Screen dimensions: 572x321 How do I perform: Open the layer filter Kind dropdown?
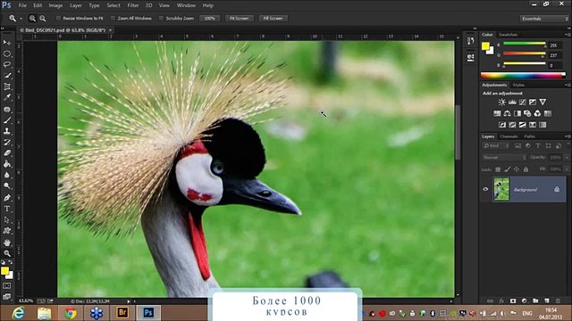click(496, 146)
